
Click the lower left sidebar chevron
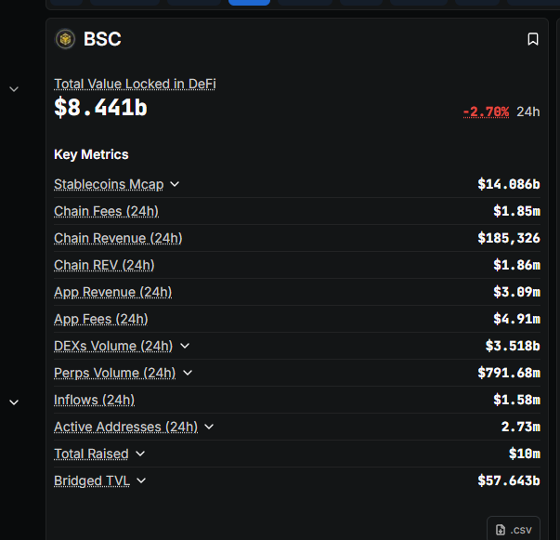click(x=14, y=402)
